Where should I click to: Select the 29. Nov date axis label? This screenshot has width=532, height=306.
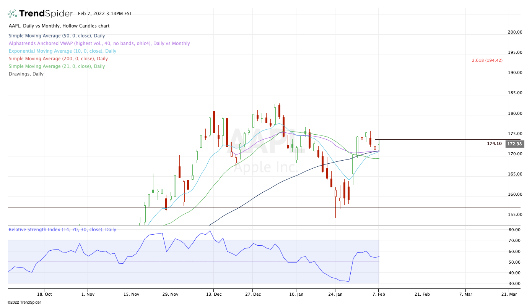click(x=170, y=294)
